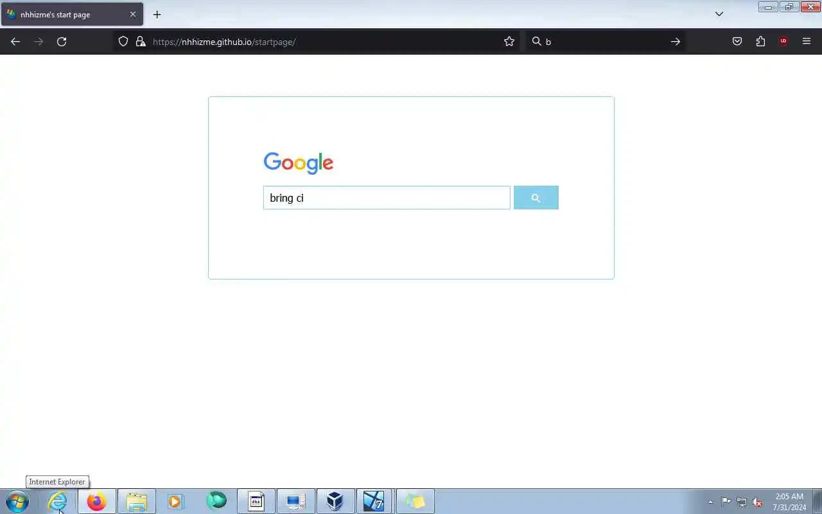The width and height of the screenshot is (822, 514).
Task: Reload the current page
Action: tap(62, 42)
